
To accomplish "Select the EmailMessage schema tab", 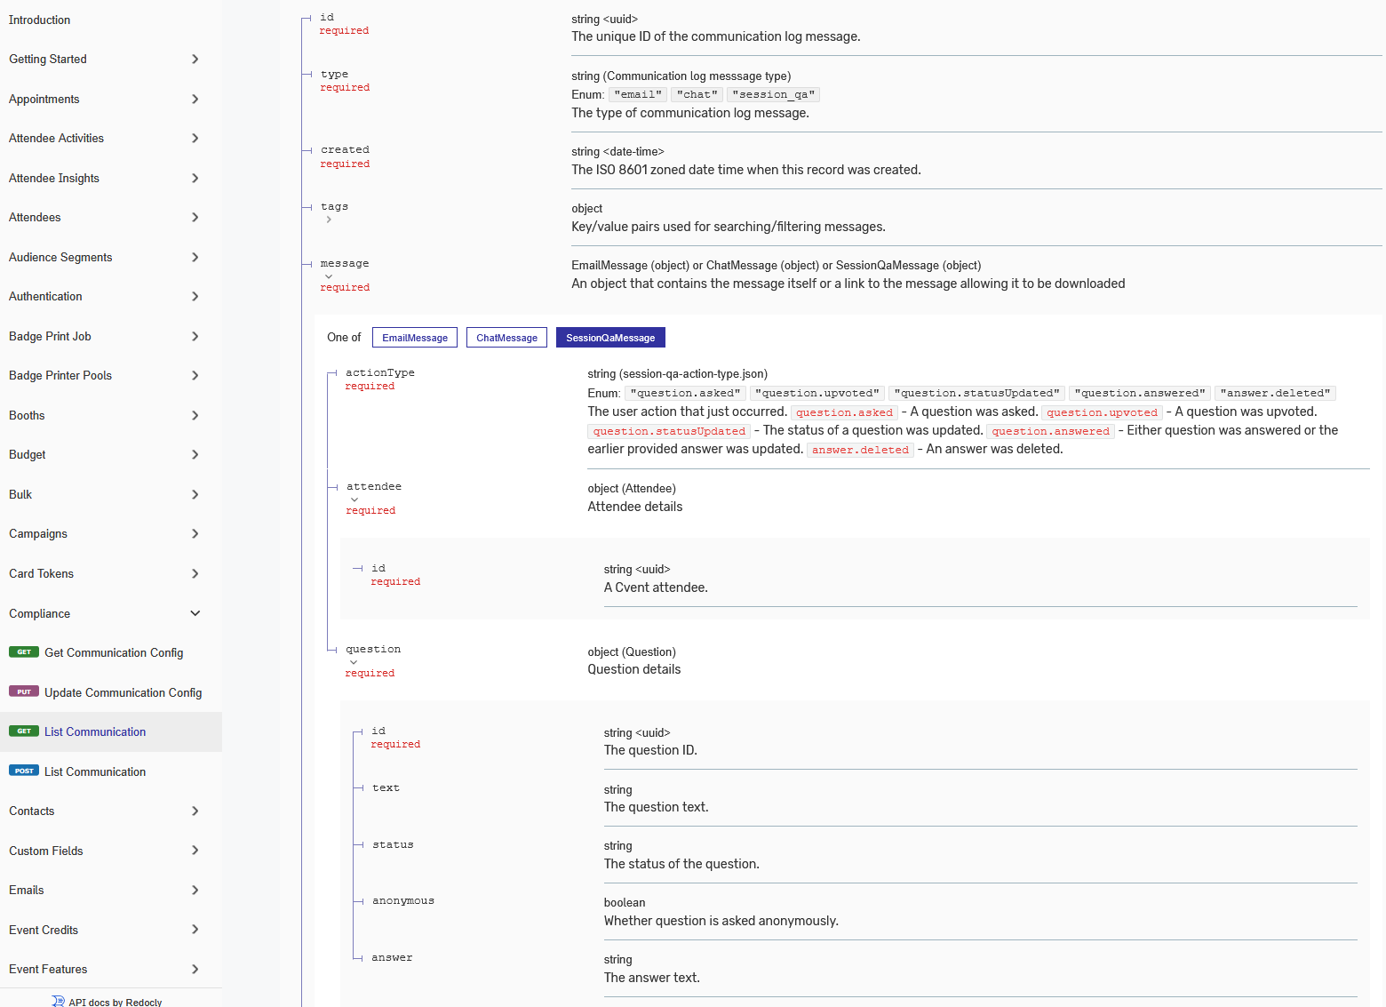I will [415, 338].
